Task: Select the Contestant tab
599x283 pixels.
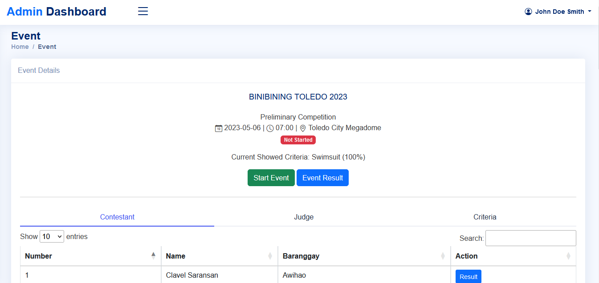Action: [x=117, y=217]
